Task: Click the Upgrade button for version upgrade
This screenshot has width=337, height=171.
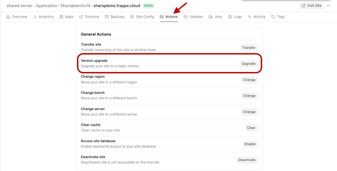Action: pos(248,64)
